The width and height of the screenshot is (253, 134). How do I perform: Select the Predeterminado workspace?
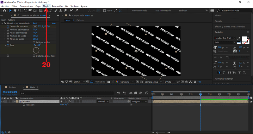pyautogui.click(x=139, y=11)
